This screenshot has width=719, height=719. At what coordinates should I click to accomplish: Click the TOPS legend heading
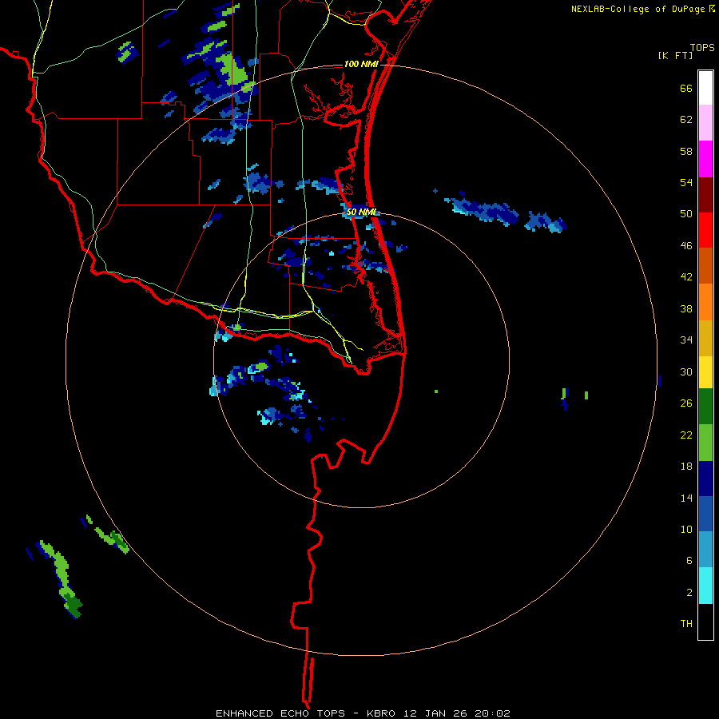[x=702, y=48]
